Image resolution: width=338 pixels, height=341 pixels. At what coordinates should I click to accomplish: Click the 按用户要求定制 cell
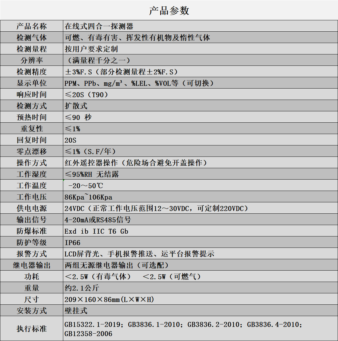pos(91,49)
